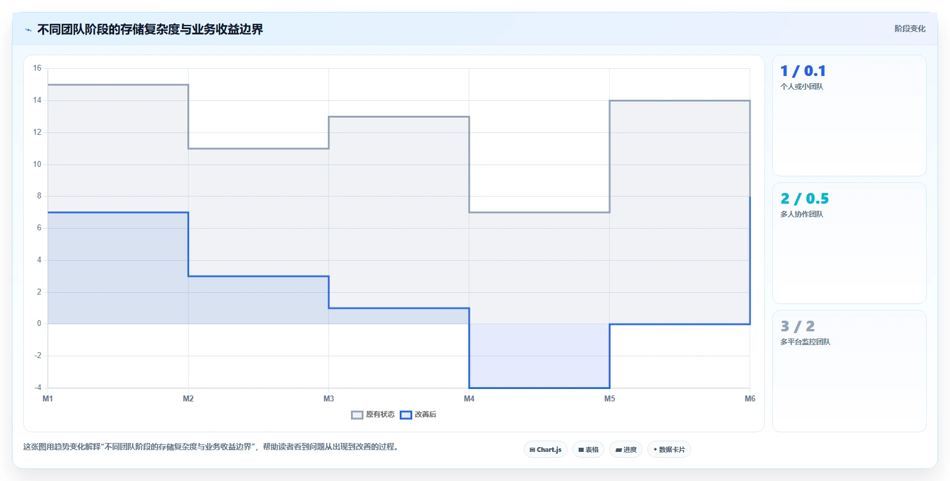Click the 数据卡片 tag

point(669,450)
